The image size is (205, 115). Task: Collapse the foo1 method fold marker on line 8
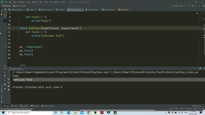point(19,17)
